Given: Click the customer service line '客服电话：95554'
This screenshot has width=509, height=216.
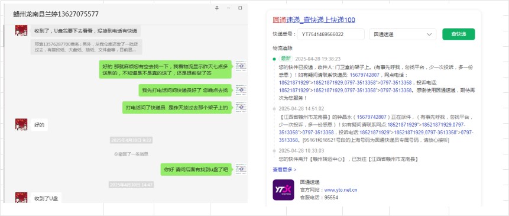Looking at the screenshot, I should 319,197.
